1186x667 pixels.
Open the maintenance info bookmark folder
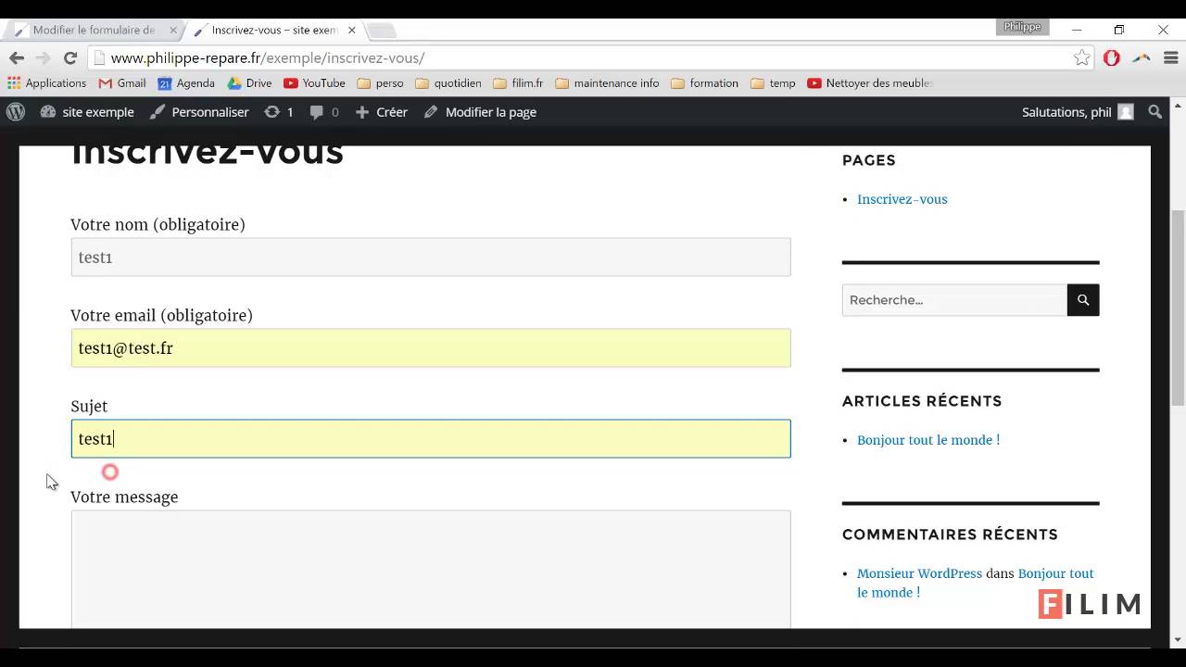click(607, 83)
